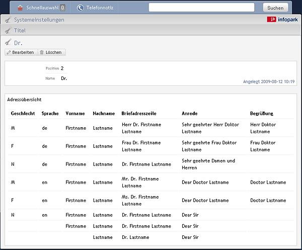The width and height of the screenshot is (302, 250).
Task: Click the Geschlecht column header
Action: [23, 113]
